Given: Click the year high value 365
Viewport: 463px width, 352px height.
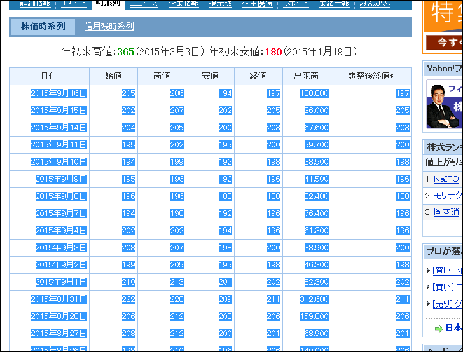Looking at the screenshot, I should tap(125, 52).
